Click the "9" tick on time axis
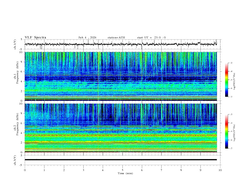Screen dimensions: 248x191 point(200,170)
